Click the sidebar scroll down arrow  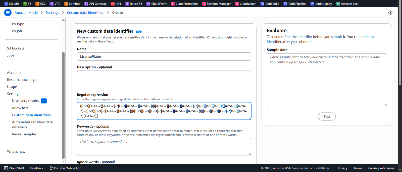63,161
